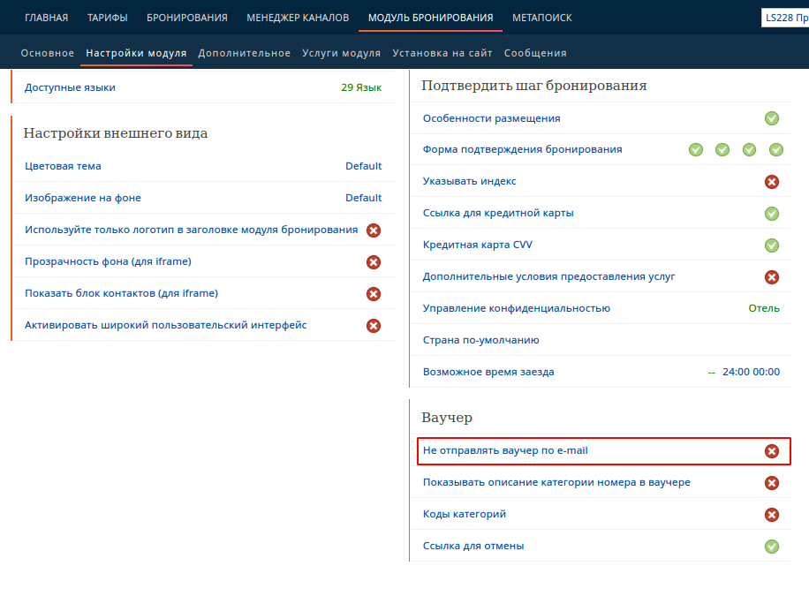Viewport: 809px width, 589px height.
Task: Open МЕТАПОИСК menu item
Action: click(x=541, y=18)
